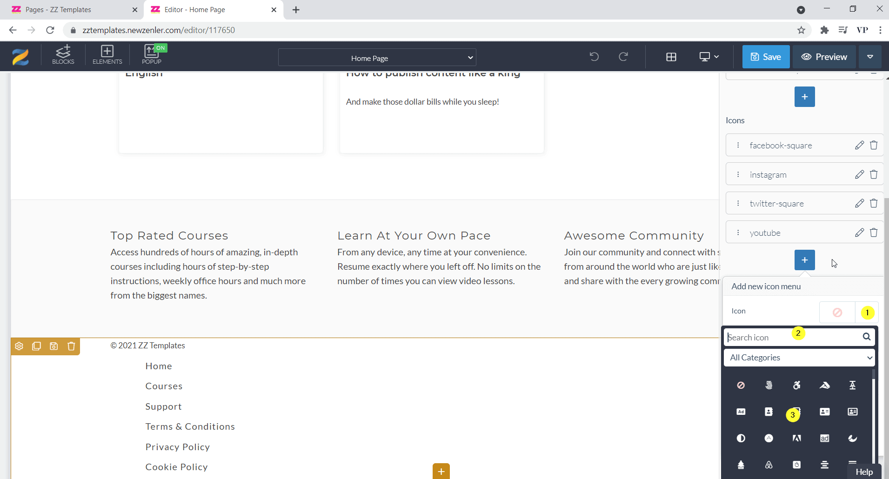
Task: Open the Home Page selector dropdown
Action: pyautogui.click(x=377, y=58)
